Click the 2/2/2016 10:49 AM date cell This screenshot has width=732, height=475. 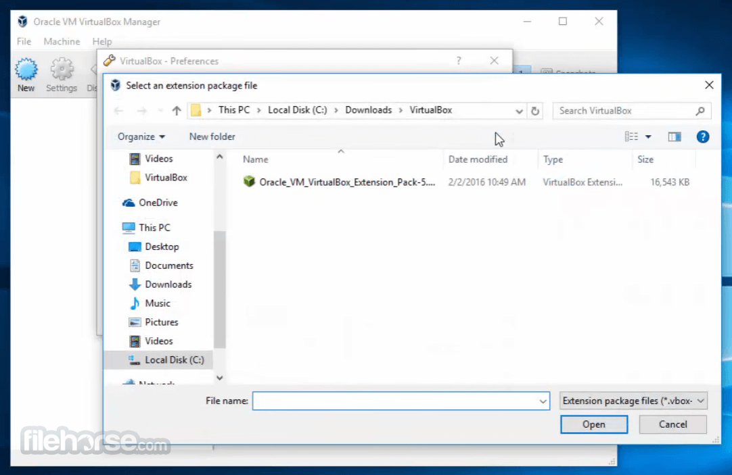(x=487, y=182)
